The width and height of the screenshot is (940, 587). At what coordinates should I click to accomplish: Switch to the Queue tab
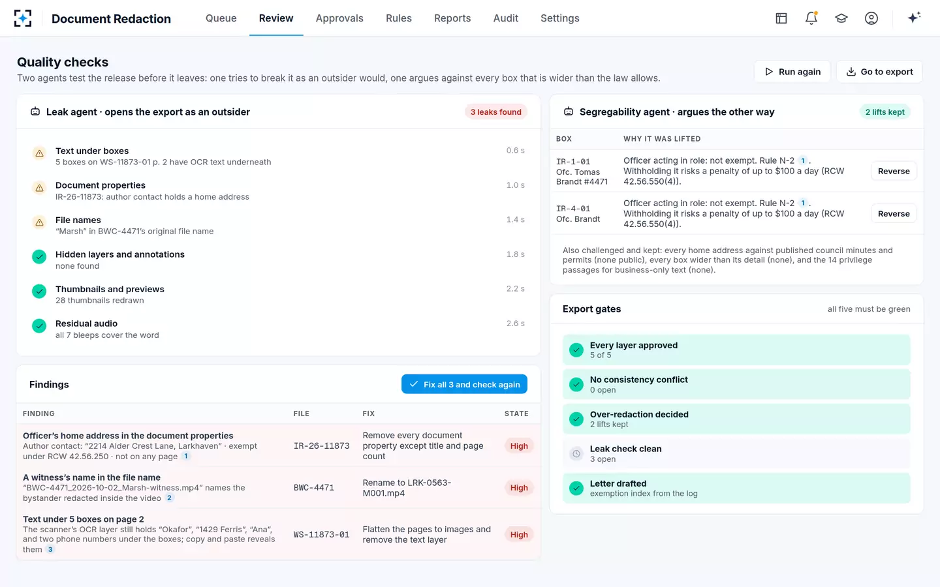tap(221, 18)
